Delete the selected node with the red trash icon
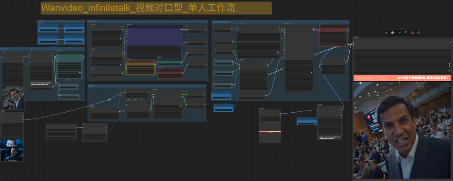The width and height of the screenshot is (453, 181). pos(413,33)
